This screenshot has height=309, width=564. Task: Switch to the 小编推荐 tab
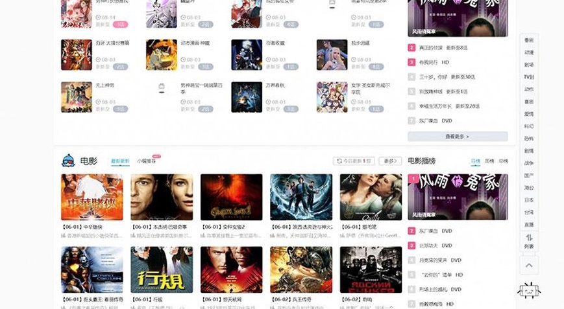click(x=147, y=161)
